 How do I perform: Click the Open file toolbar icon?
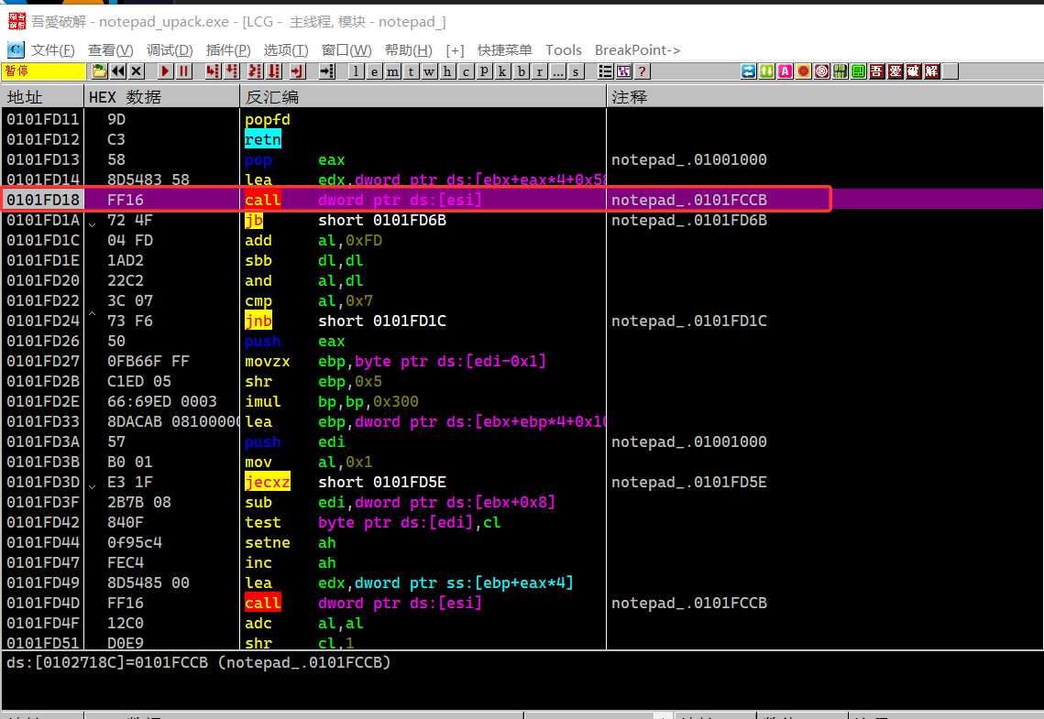tap(100, 71)
